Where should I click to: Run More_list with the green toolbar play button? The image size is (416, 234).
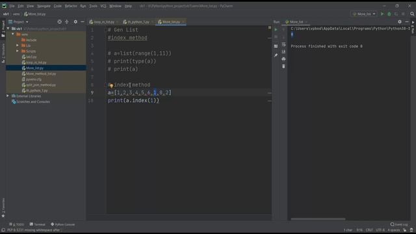(x=382, y=14)
